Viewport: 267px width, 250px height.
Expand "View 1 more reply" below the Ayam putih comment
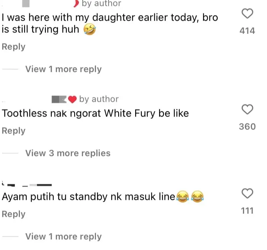(x=64, y=236)
